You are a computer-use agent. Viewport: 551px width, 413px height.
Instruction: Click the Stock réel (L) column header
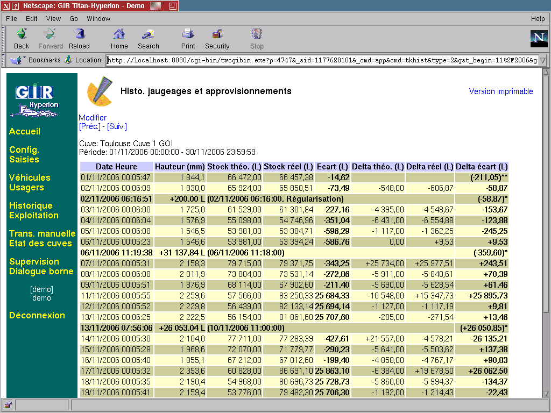[x=288, y=167]
